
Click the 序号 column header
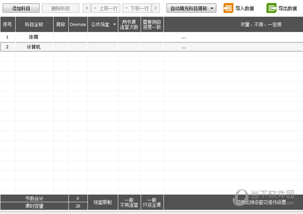[x=8, y=24]
